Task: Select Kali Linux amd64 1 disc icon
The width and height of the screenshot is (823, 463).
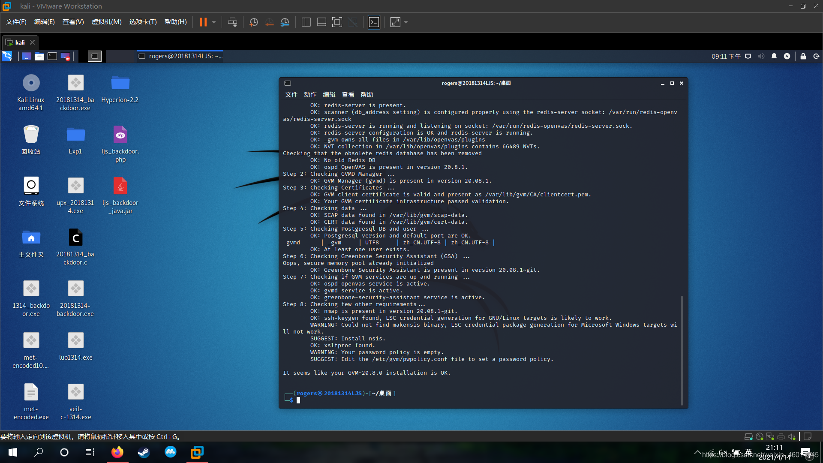Action: coord(31,93)
